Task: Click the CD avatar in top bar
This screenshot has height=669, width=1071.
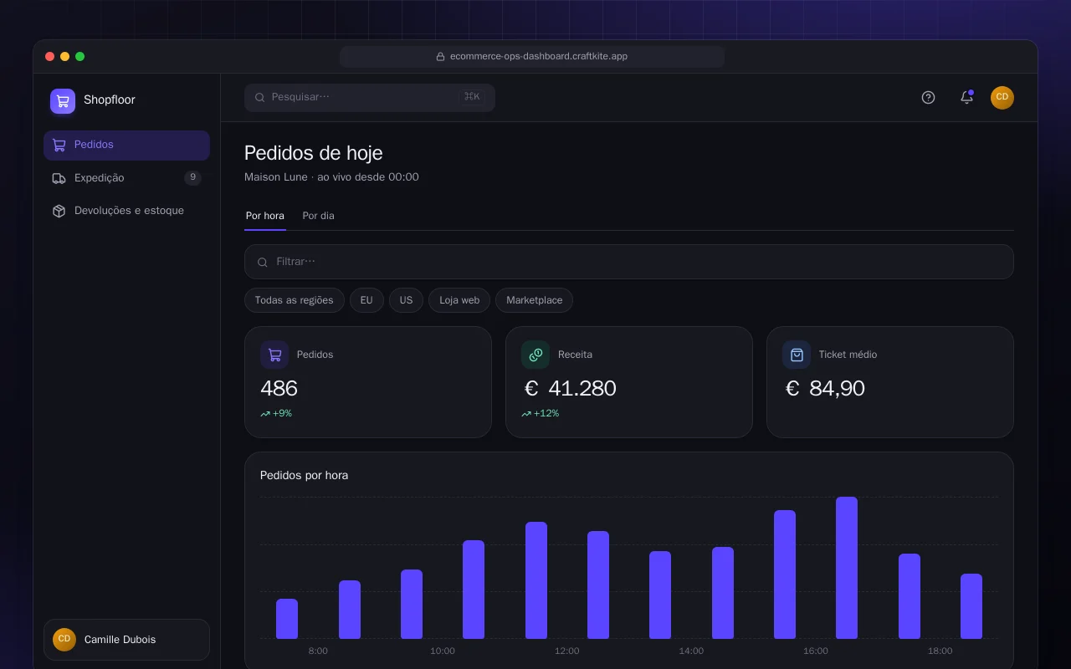Action: coord(1002,98)
